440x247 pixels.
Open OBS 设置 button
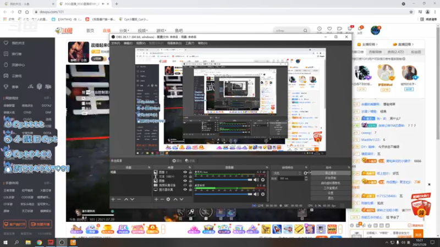coord(331,193)
